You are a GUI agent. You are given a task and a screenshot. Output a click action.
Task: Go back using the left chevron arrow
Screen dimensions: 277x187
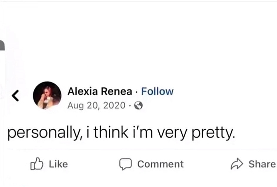[x=15, y=96]
